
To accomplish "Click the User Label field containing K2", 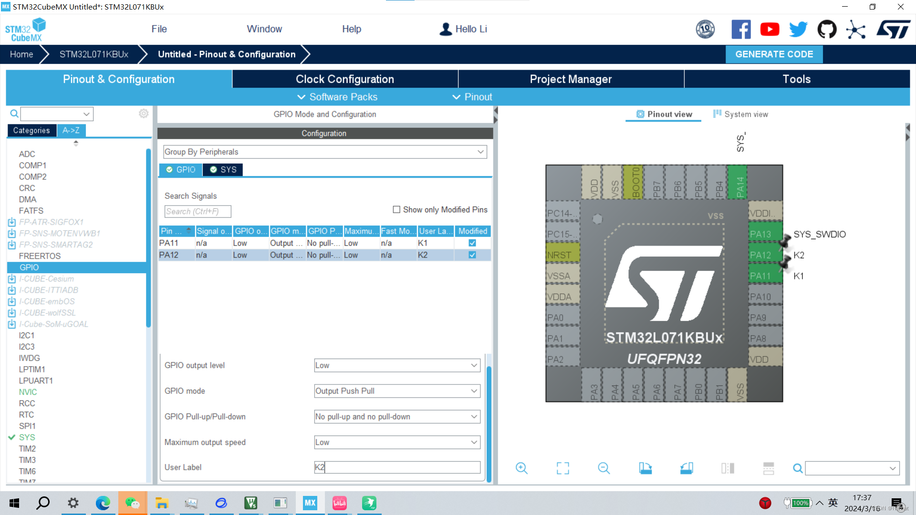I will pyautogui.click(x=397, y=468).
